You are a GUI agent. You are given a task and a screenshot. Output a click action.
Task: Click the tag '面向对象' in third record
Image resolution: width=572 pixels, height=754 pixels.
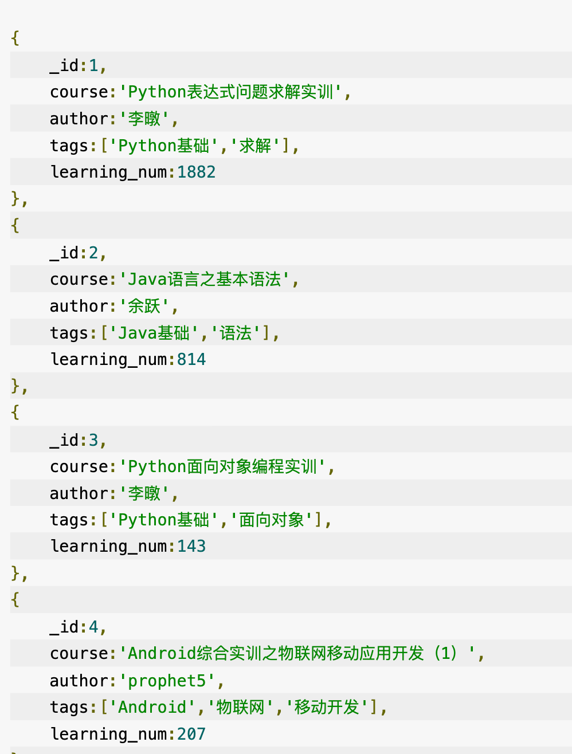pos(271,520)
